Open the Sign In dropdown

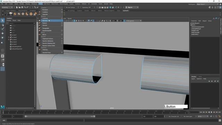click(x=132, y=7)
